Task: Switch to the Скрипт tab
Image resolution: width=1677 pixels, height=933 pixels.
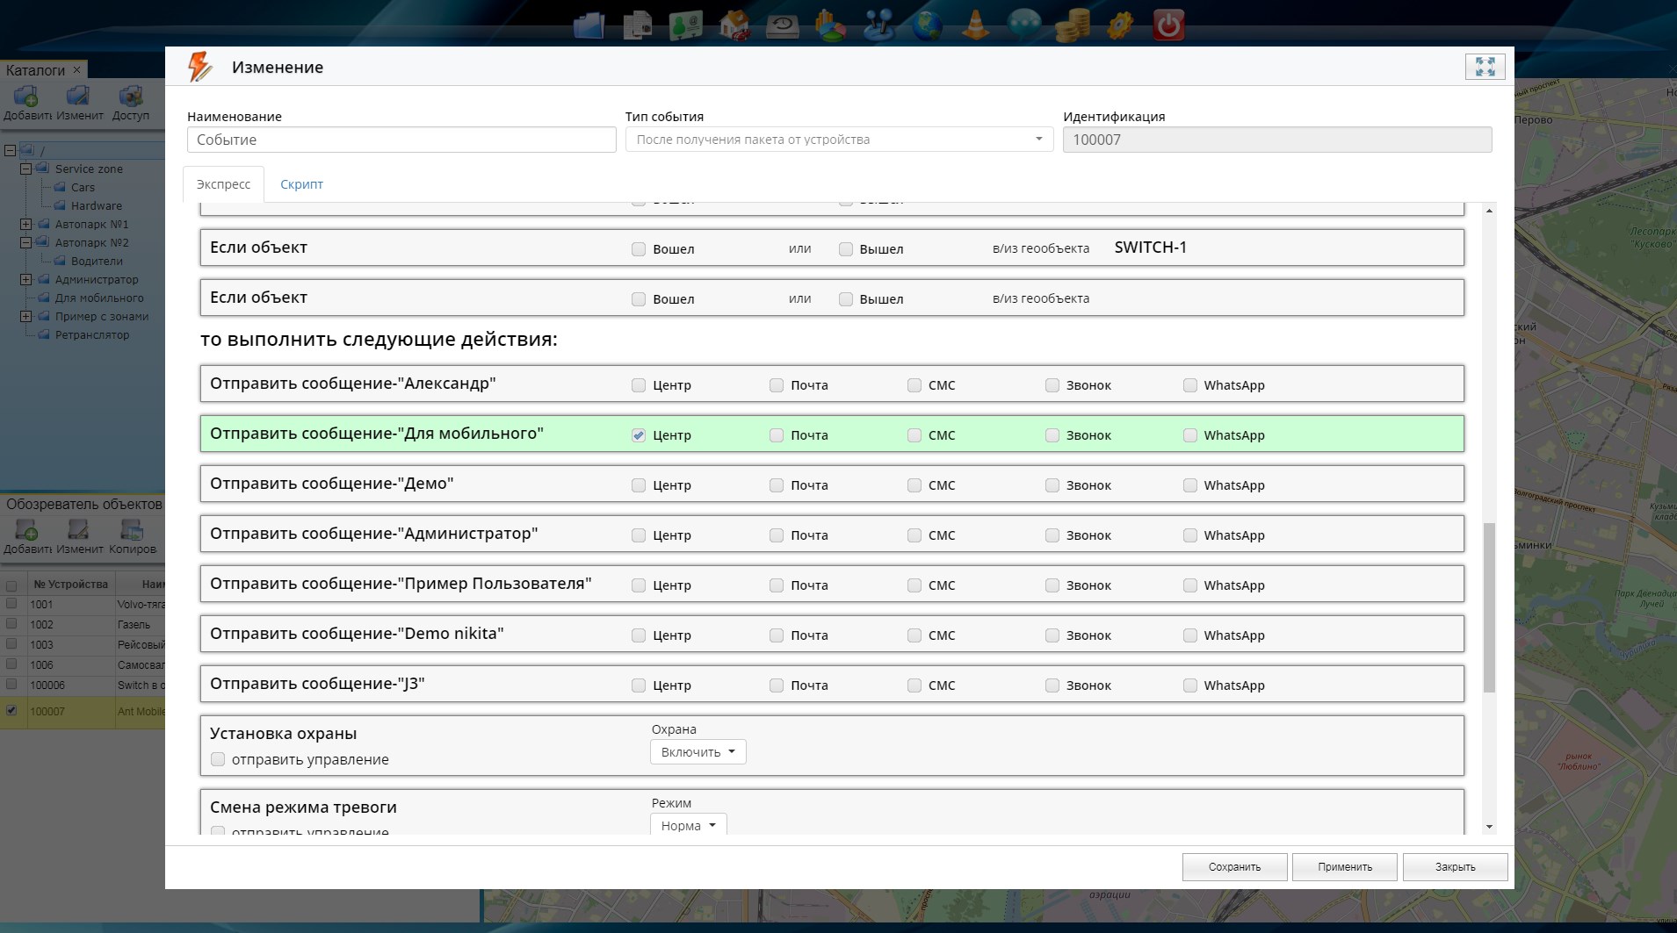Action: point(301,184)
